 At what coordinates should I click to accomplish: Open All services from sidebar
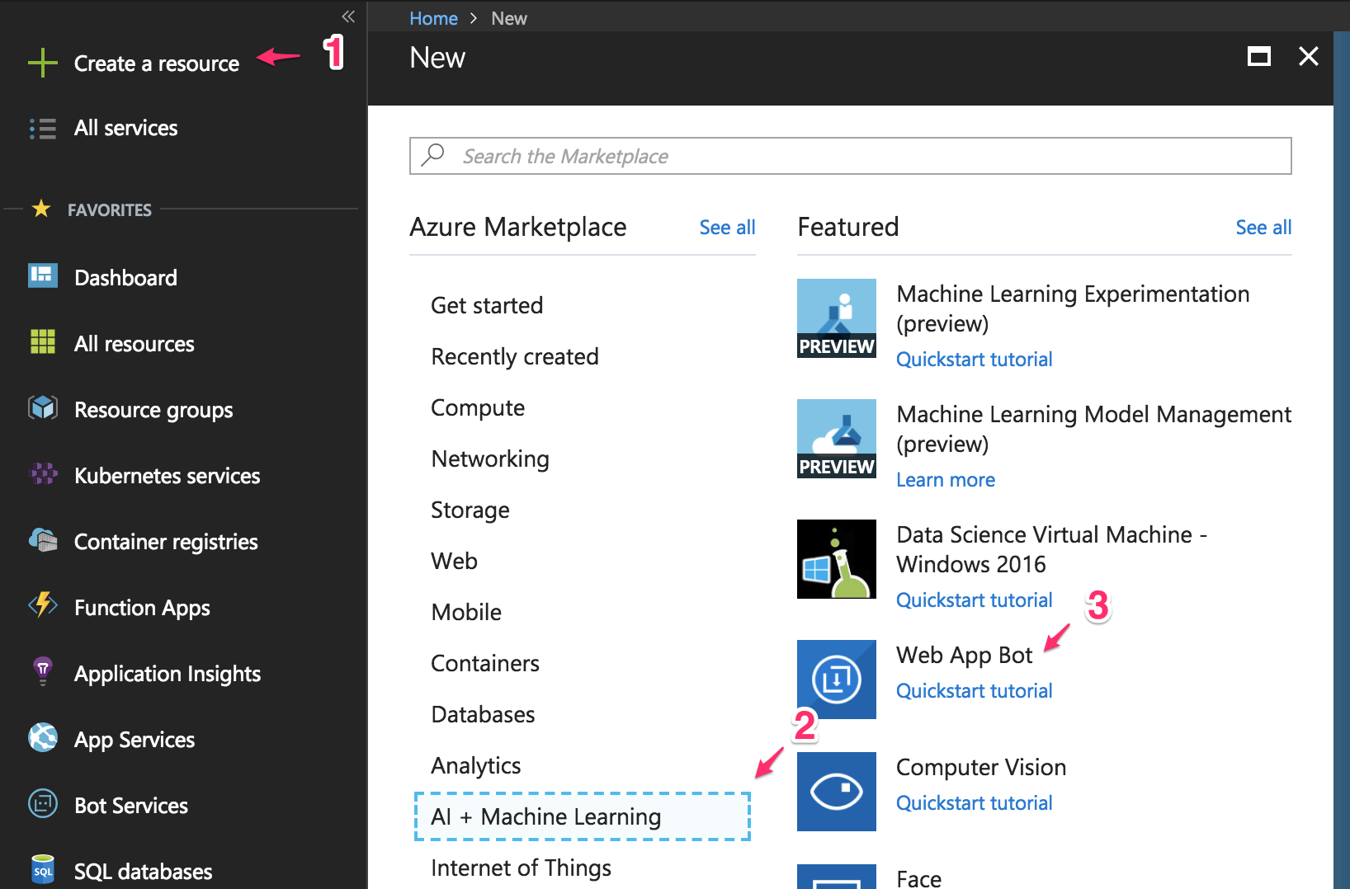(x=125, y=128)
